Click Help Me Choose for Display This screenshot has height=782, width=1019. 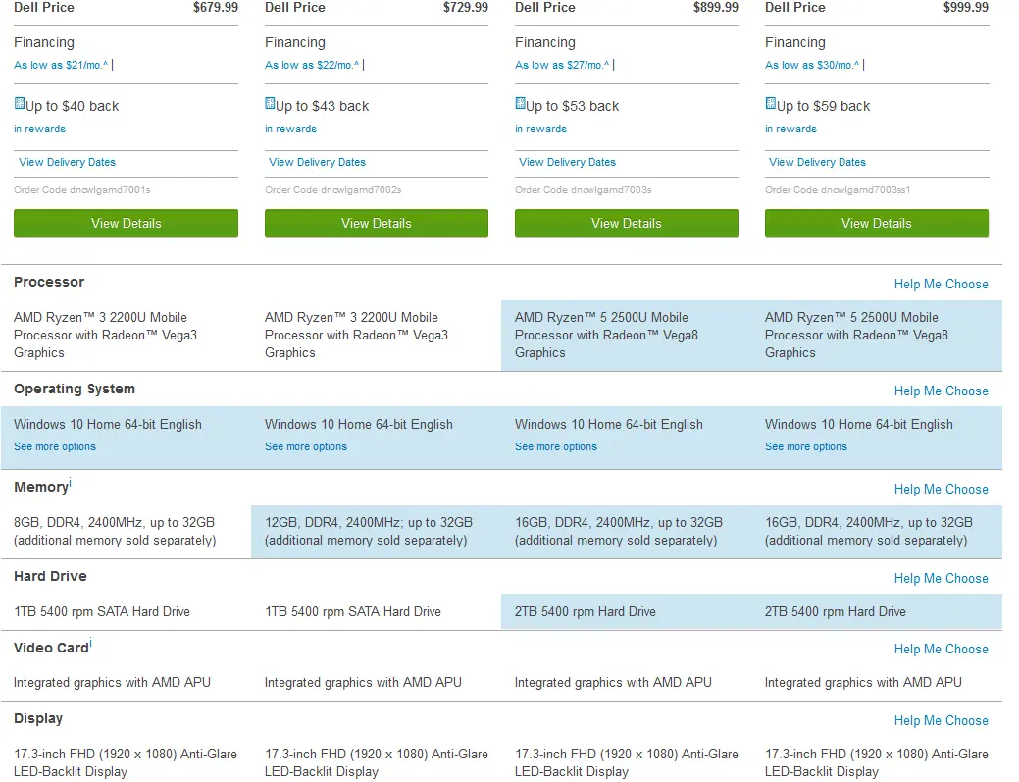coord(941,720)
